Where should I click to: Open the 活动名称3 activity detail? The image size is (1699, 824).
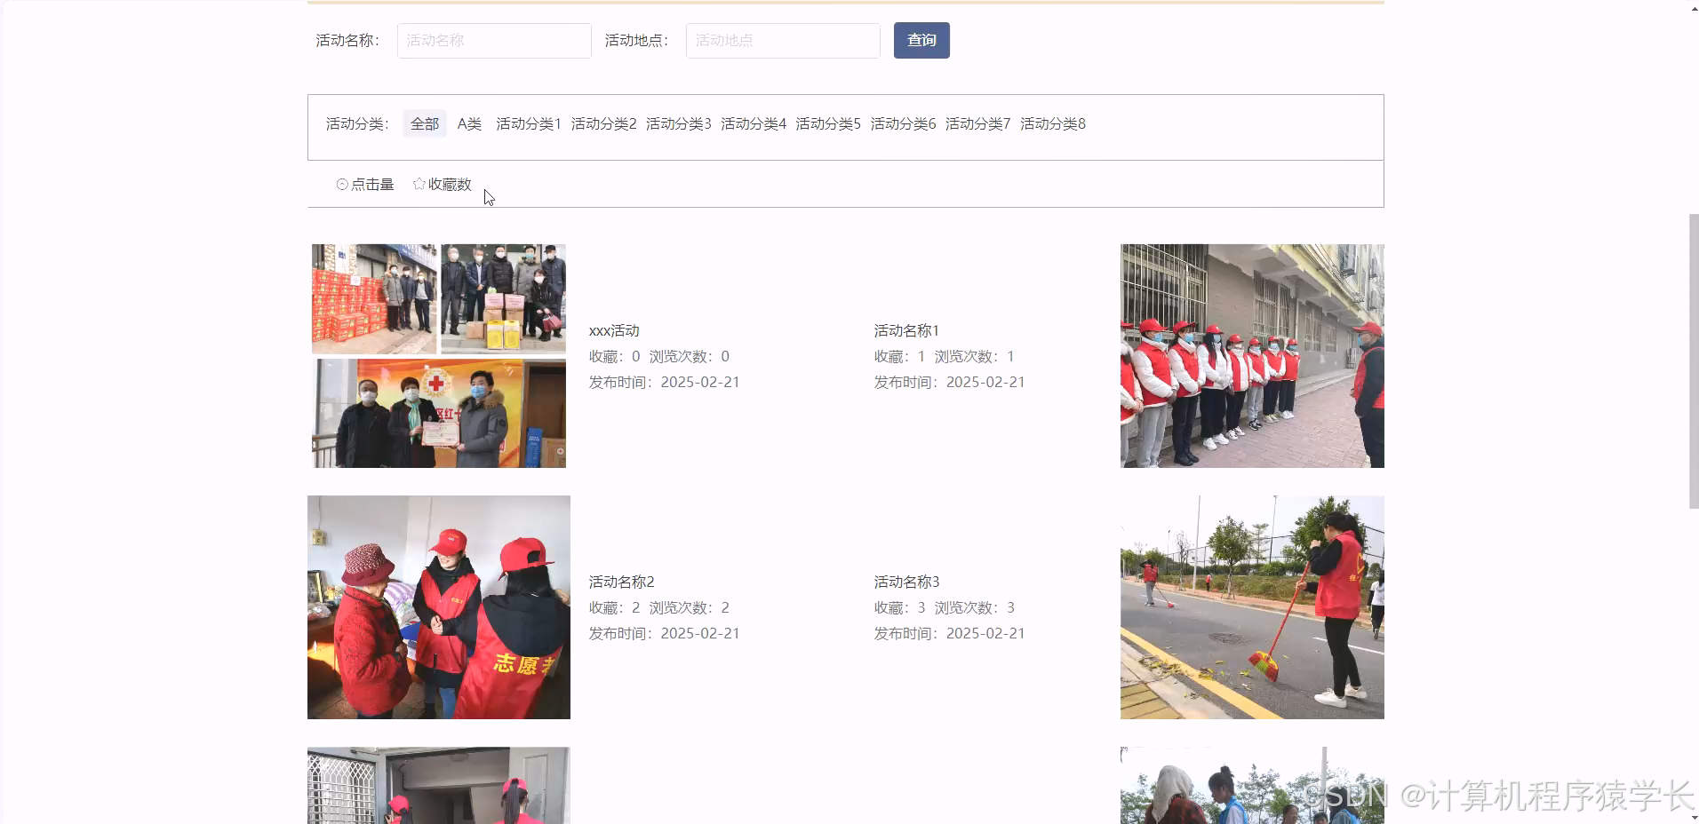point(905,582)
